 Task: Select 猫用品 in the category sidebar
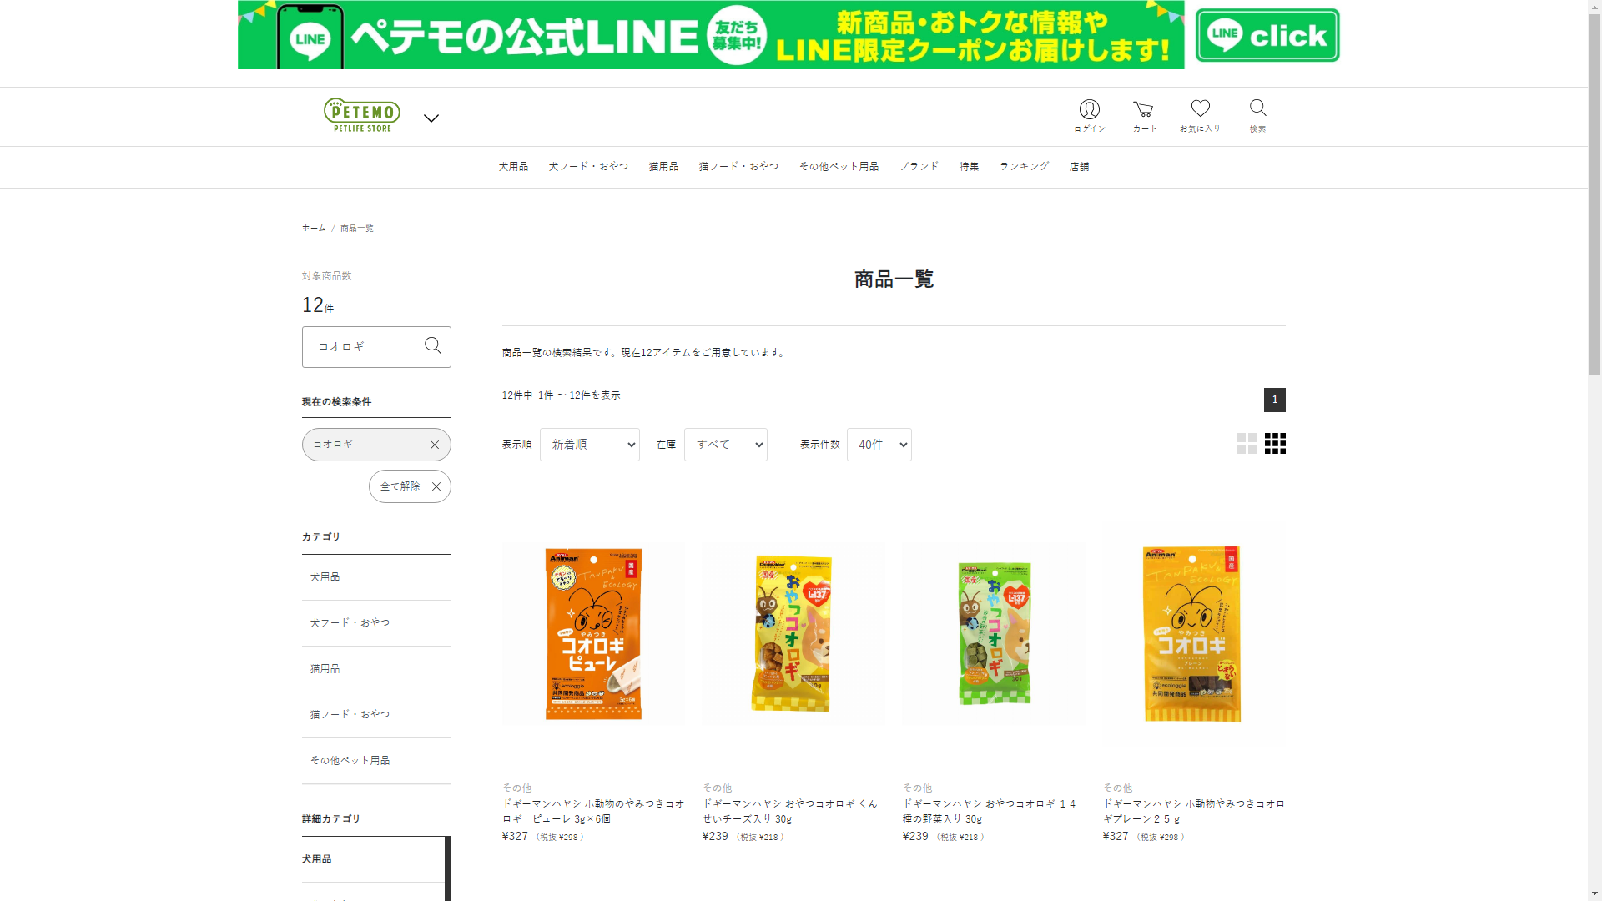(x=325, y=669)
